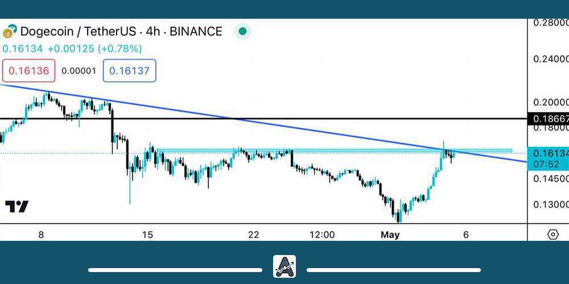The width and height of the screenshot is (569, 284).
Task: Click the TradingView logo on chart
Action: pos(17,207)
